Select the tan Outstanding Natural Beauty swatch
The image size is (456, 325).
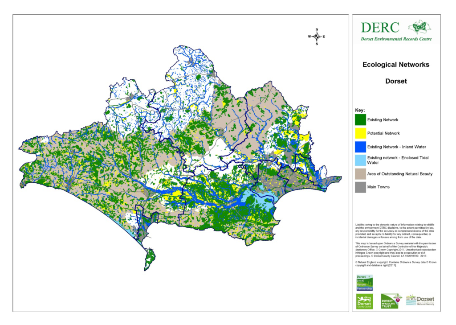(x=360, y=173)
